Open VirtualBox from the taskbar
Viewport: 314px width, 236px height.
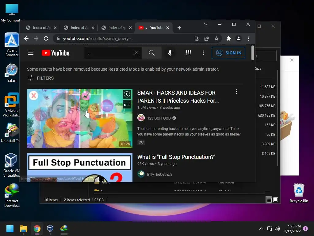[x=50, y=229]
